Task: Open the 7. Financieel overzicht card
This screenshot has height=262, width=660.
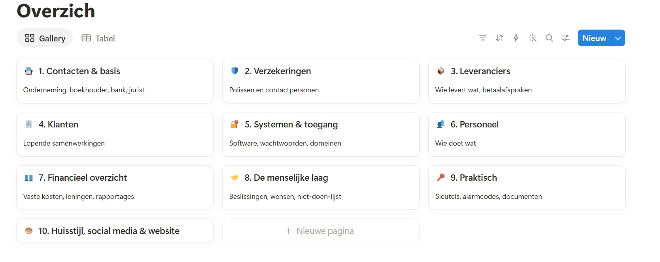Action: pos(115,188)
